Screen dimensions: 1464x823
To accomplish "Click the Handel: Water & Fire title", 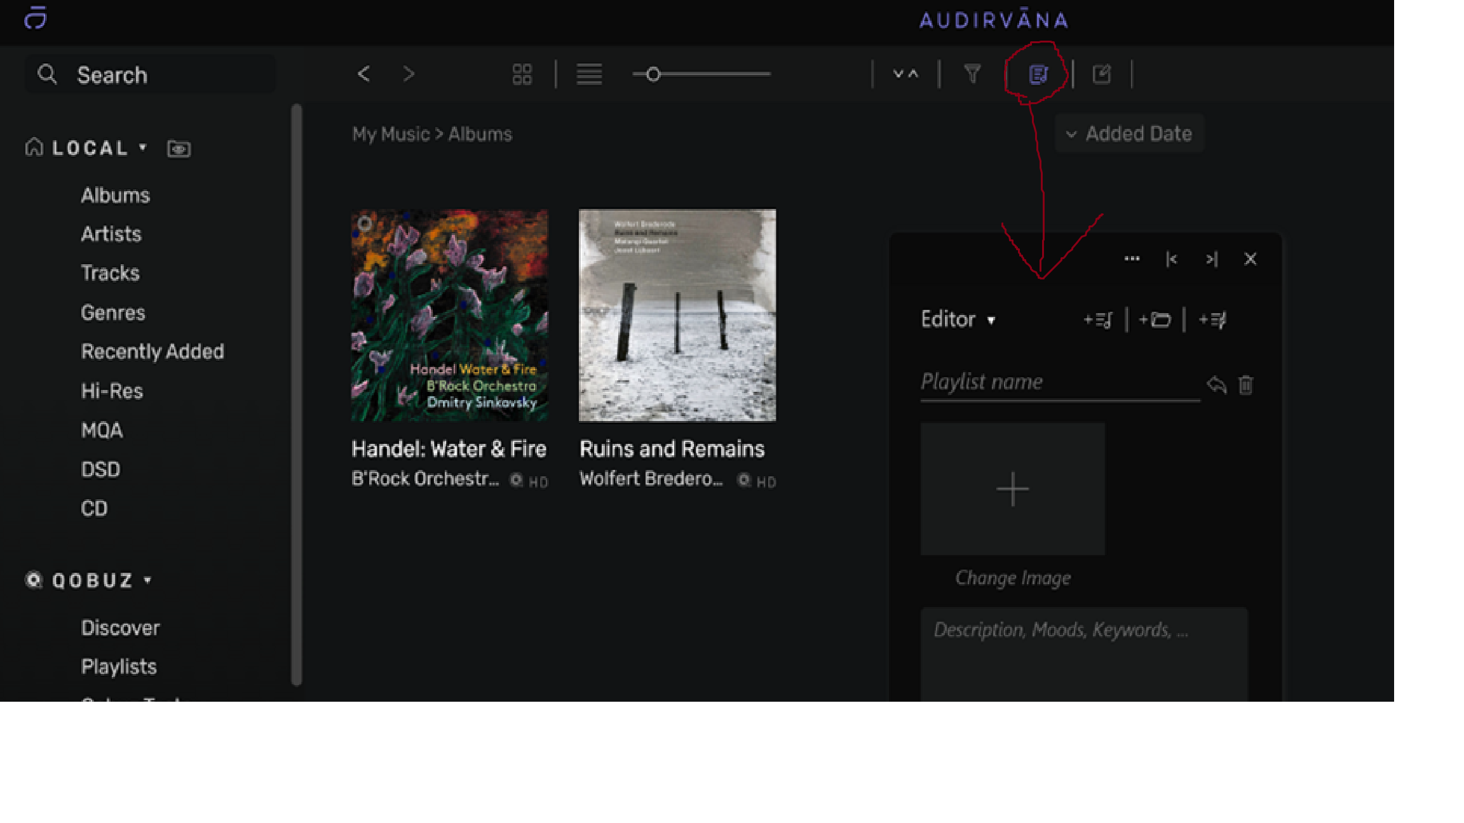I will (449, 449).
